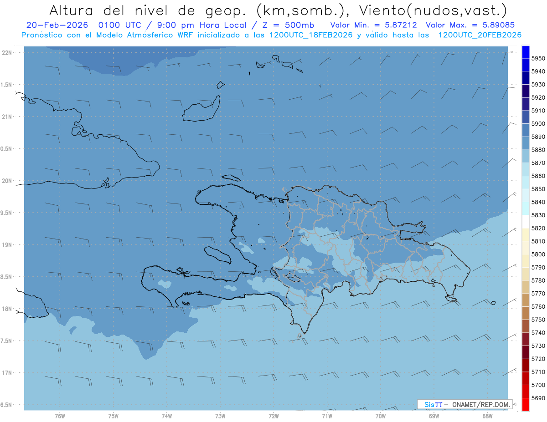This screenshot has height=422, width=547.
Task: Click the '74W' longitude label
Action: (x=166, y=416)
